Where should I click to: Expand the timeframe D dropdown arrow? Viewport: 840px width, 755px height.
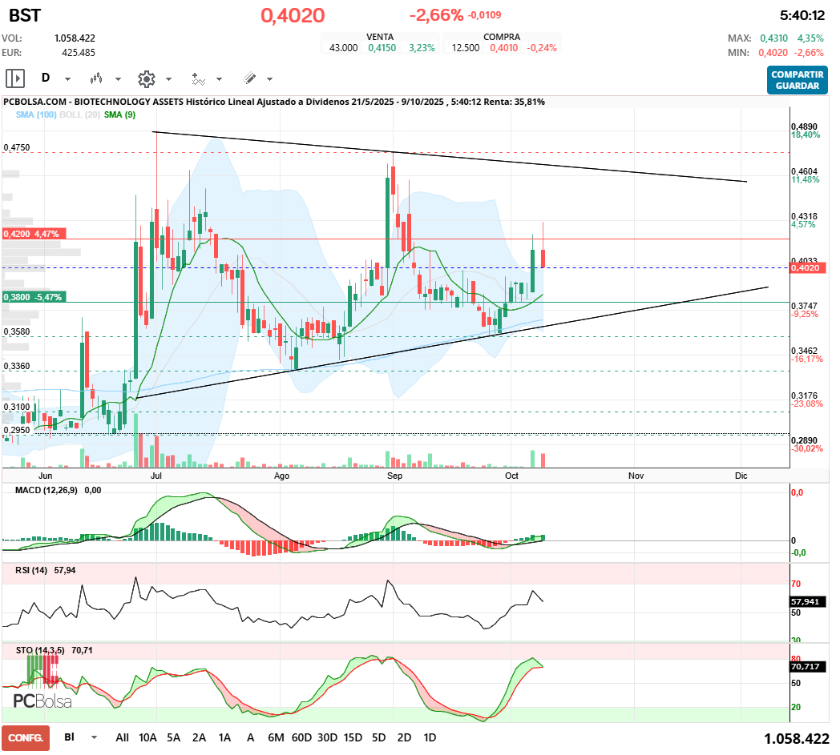(67, 79)
